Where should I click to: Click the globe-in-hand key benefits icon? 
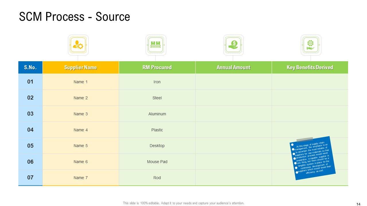point(311,45)
